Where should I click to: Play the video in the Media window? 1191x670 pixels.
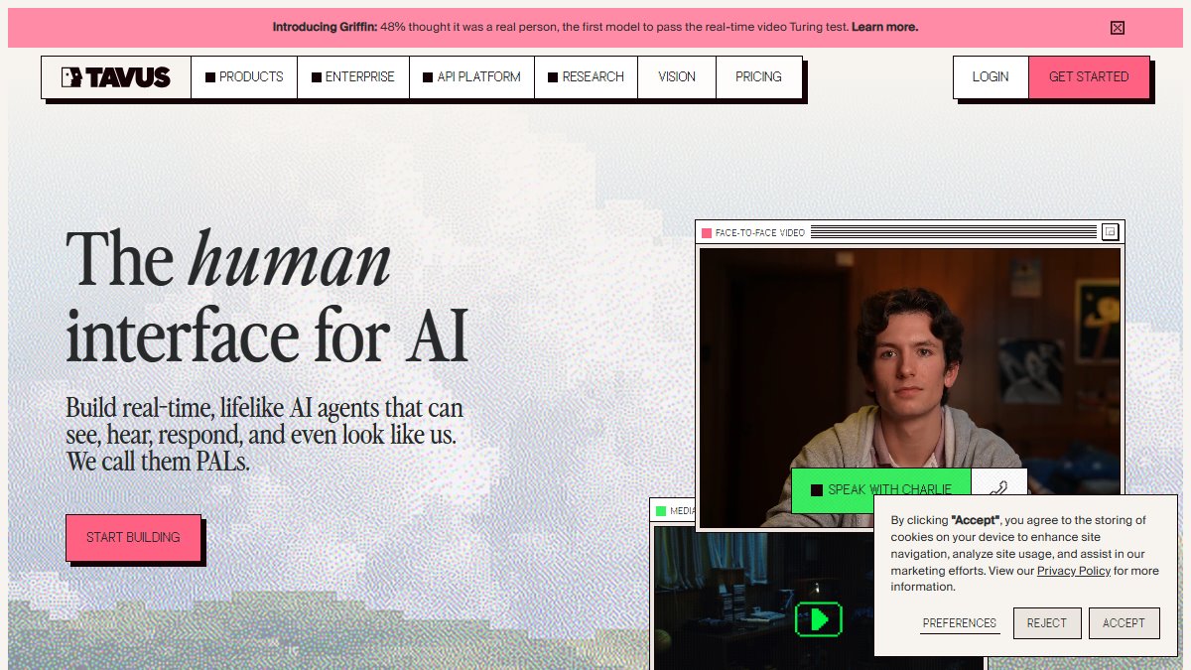point(819,620)
